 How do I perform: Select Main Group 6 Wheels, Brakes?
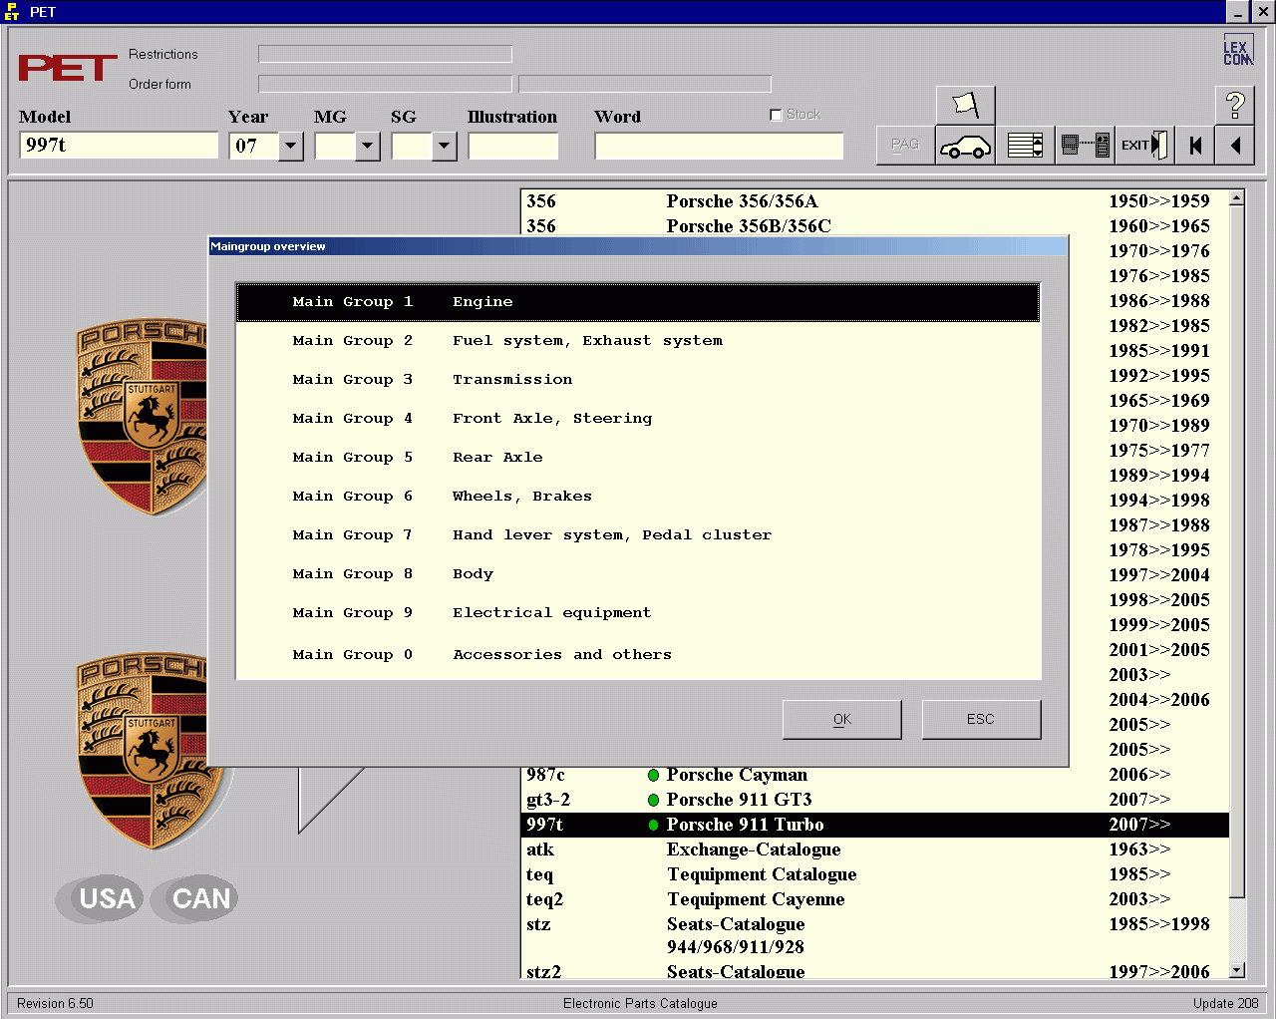638,497
